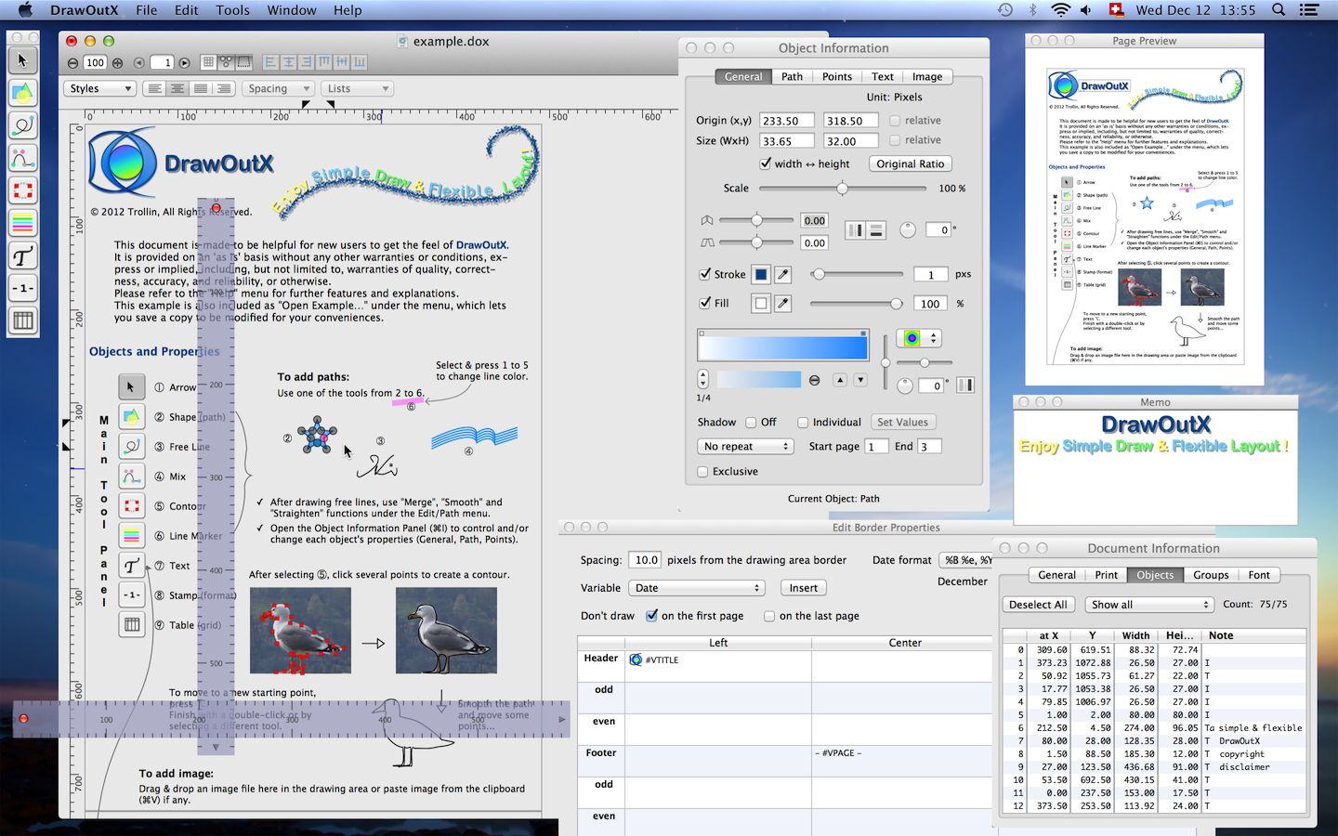Uncheck Don't draw on the first page
1338x836 pixels.
(652, 616)
